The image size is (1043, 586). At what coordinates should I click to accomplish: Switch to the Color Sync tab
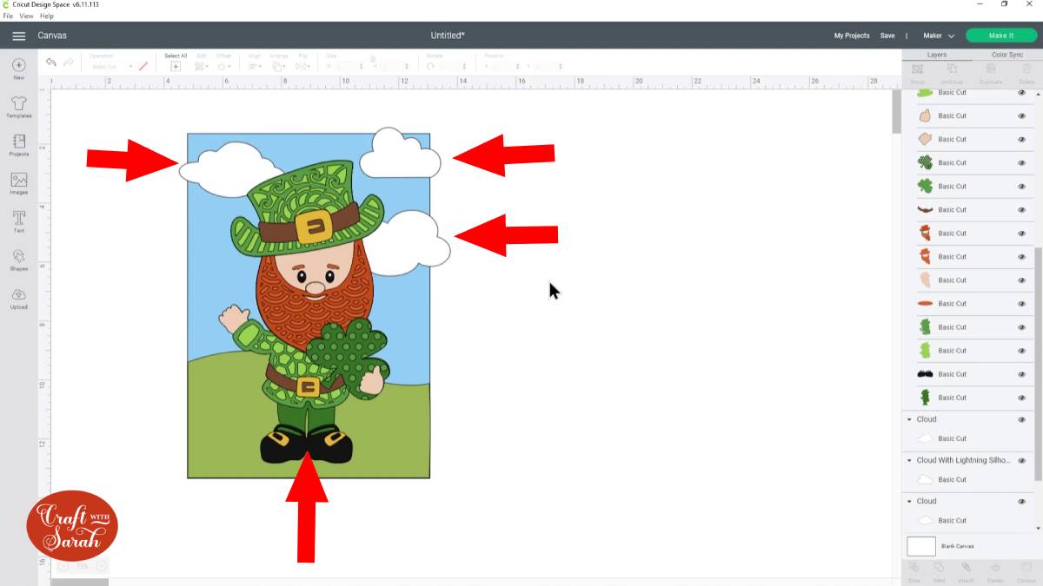[1006, 55]
